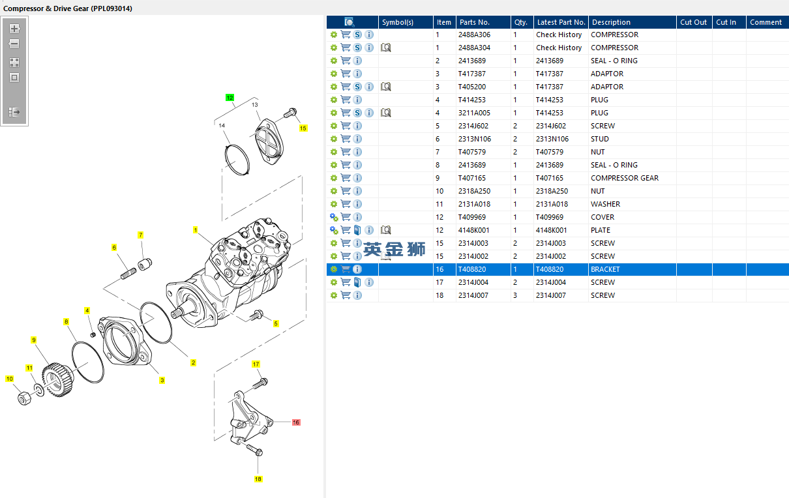Click green gear icon for PLUG T414253
Screen dimensions: 789x498
click(334, 100)
